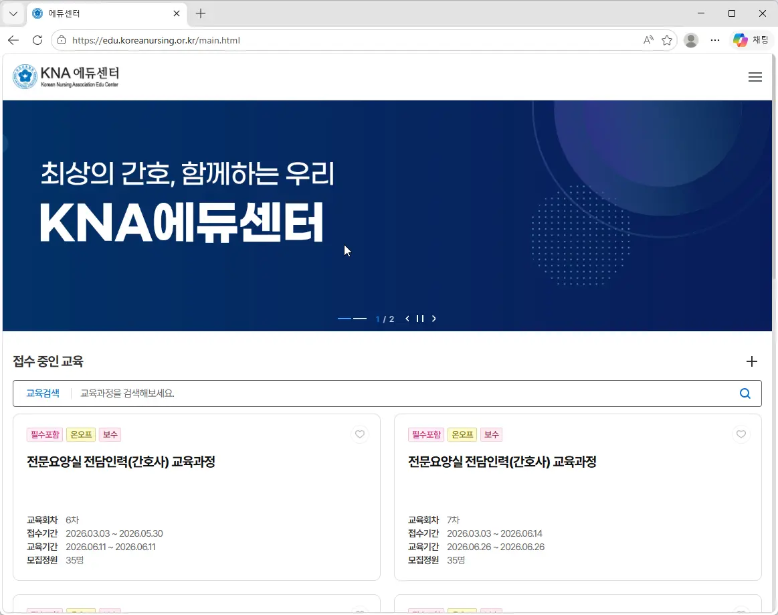Click 보수 tag on the 7차 card
The width and height of the screenshot is (778, 615).
pyautogui.click(x=491, y=434)
